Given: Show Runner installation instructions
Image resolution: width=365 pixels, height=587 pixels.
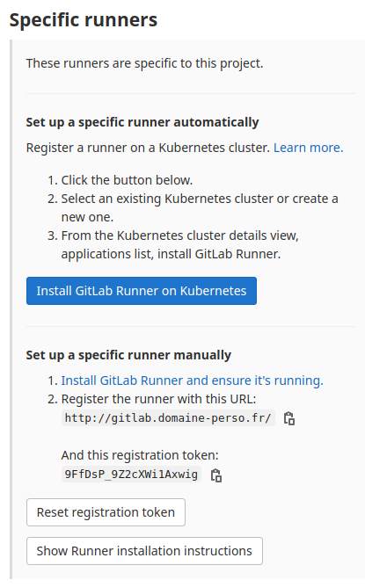Looking at the screenshot, I should pyautogui.click(x=144, y=551).
